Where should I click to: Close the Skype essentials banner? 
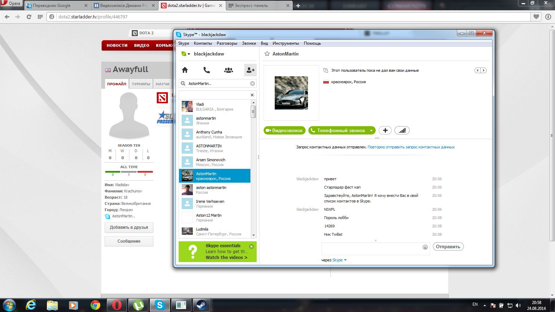[x=251, y=246]
